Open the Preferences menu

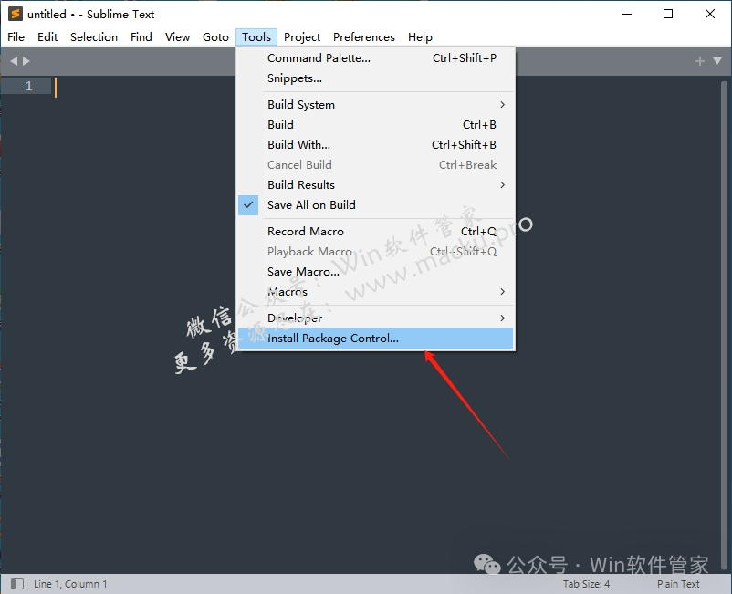point(364,36)
